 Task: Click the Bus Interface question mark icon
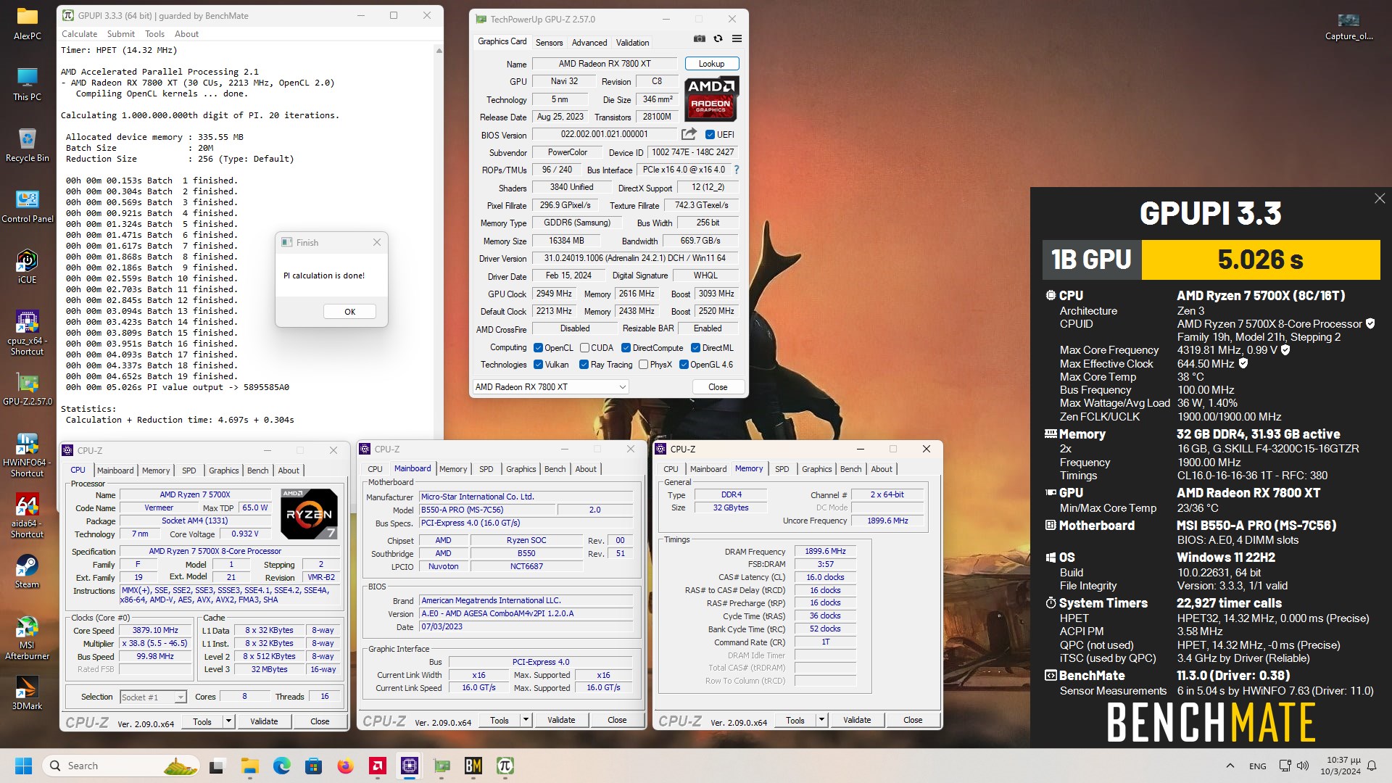[737, 170]
